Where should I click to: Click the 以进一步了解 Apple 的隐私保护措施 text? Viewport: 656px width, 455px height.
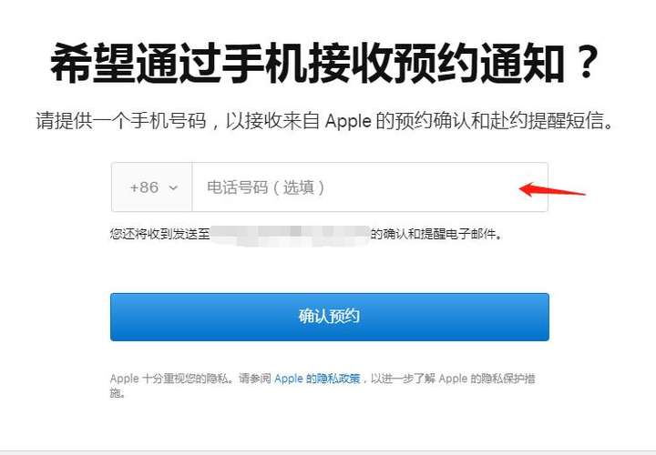453,379
